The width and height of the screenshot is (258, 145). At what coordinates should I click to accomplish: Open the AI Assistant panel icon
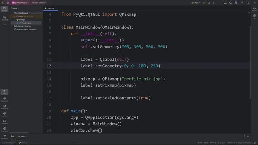[x=254, y=17]
